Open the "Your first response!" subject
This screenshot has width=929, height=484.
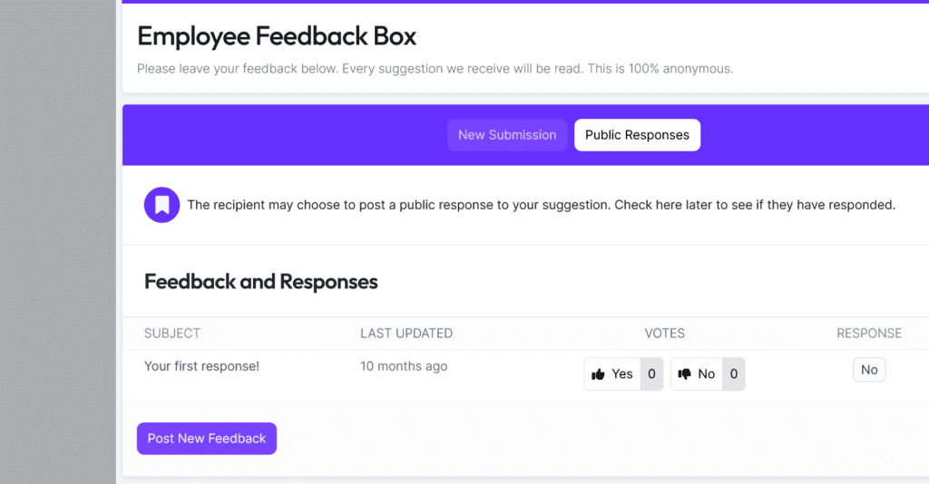pyautogui.click(x=201, y=366)
